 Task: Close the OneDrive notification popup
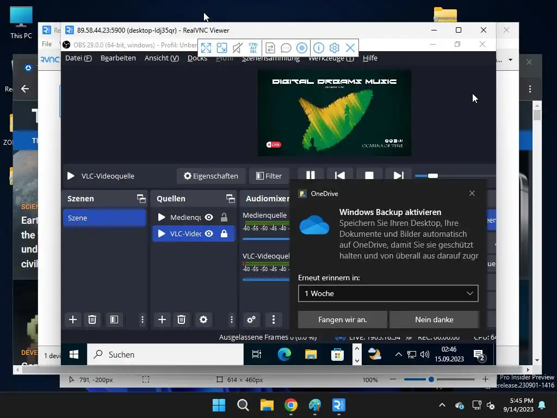point(472,193)
